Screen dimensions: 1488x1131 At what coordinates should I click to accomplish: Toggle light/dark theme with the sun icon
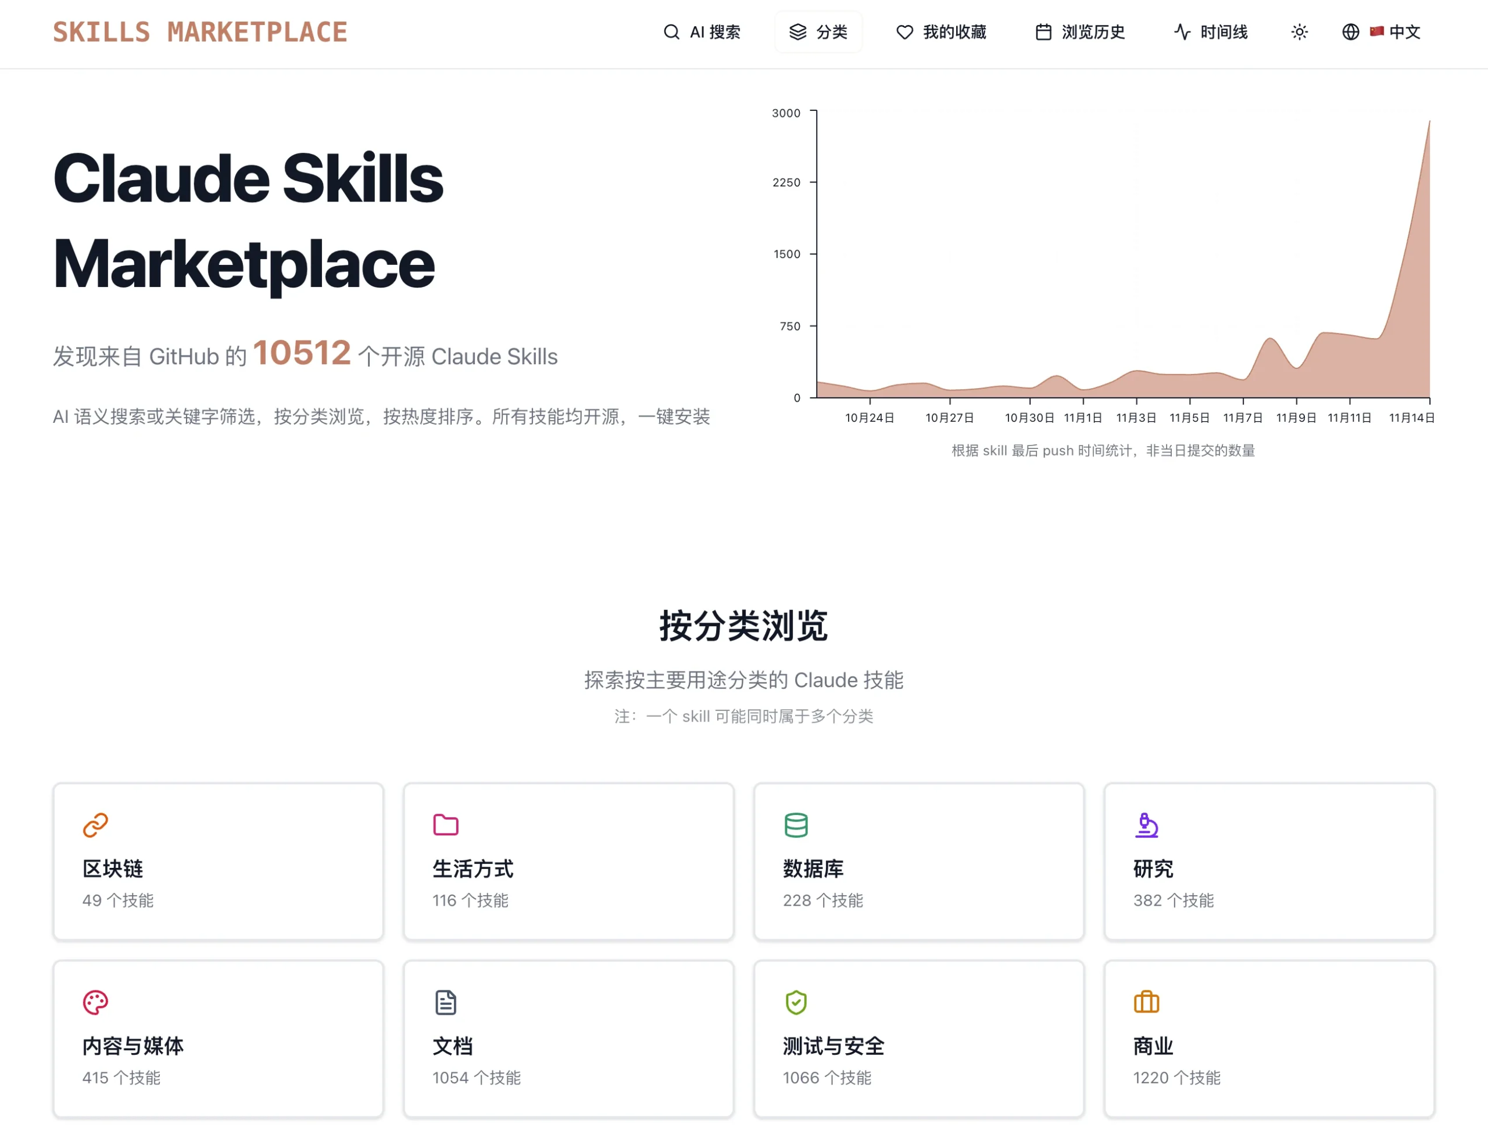point(1300,31)
